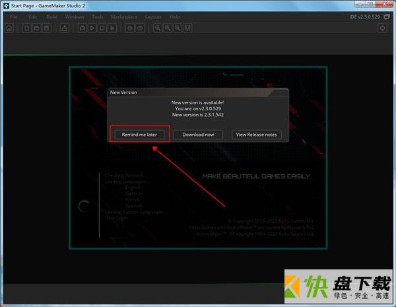
Task: Stop the running game via stop icon
Action: pos(102,28)
